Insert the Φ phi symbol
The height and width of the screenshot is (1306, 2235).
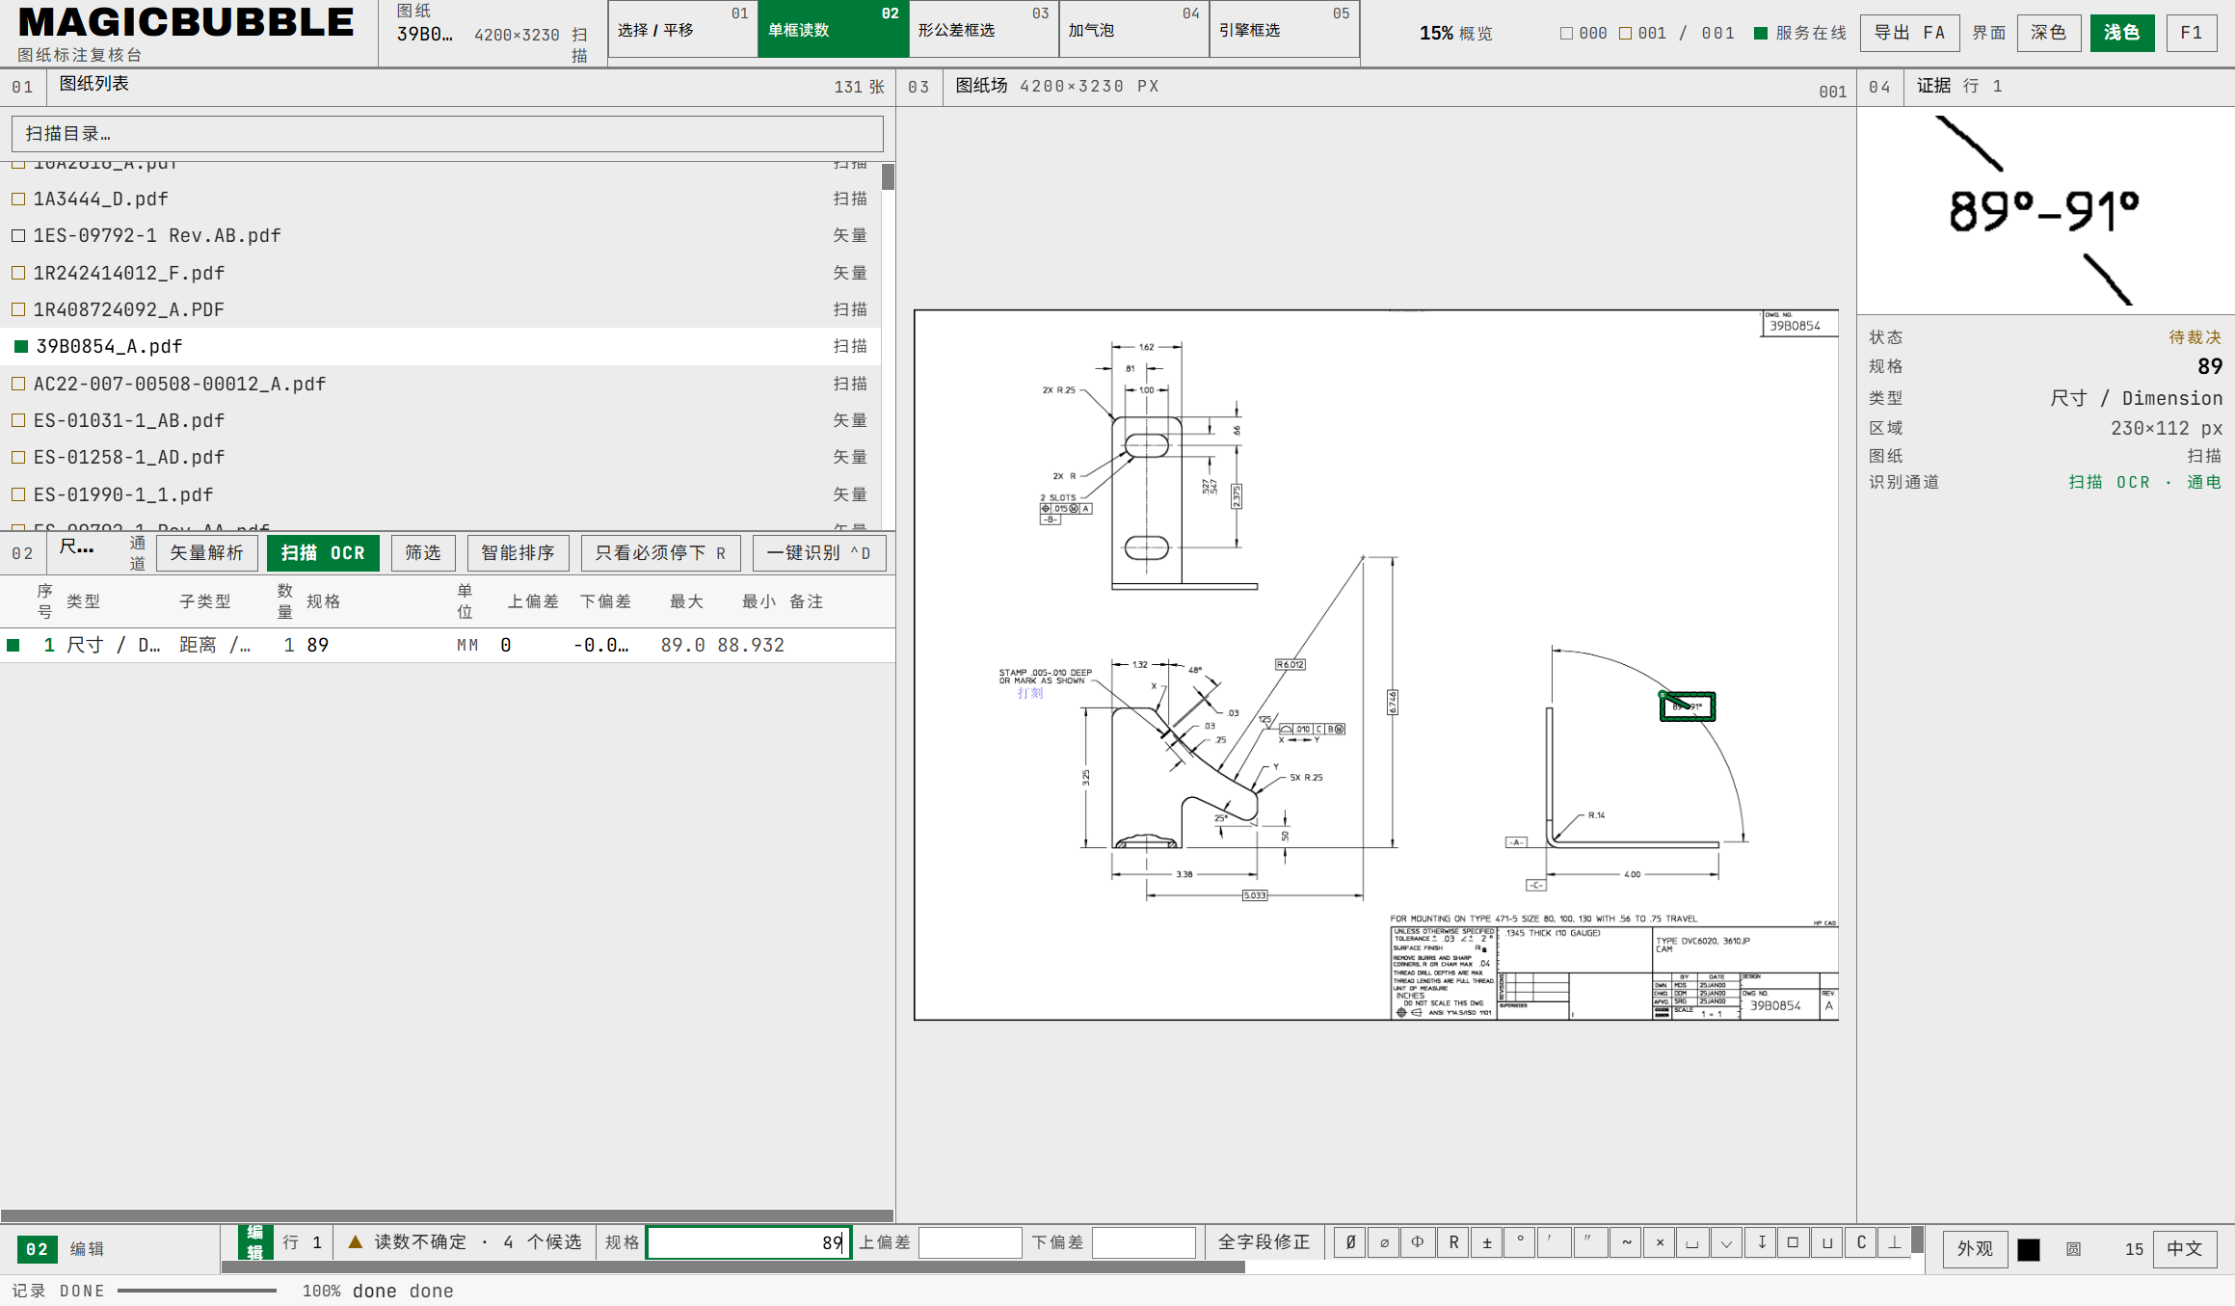pos(1418,1242)
